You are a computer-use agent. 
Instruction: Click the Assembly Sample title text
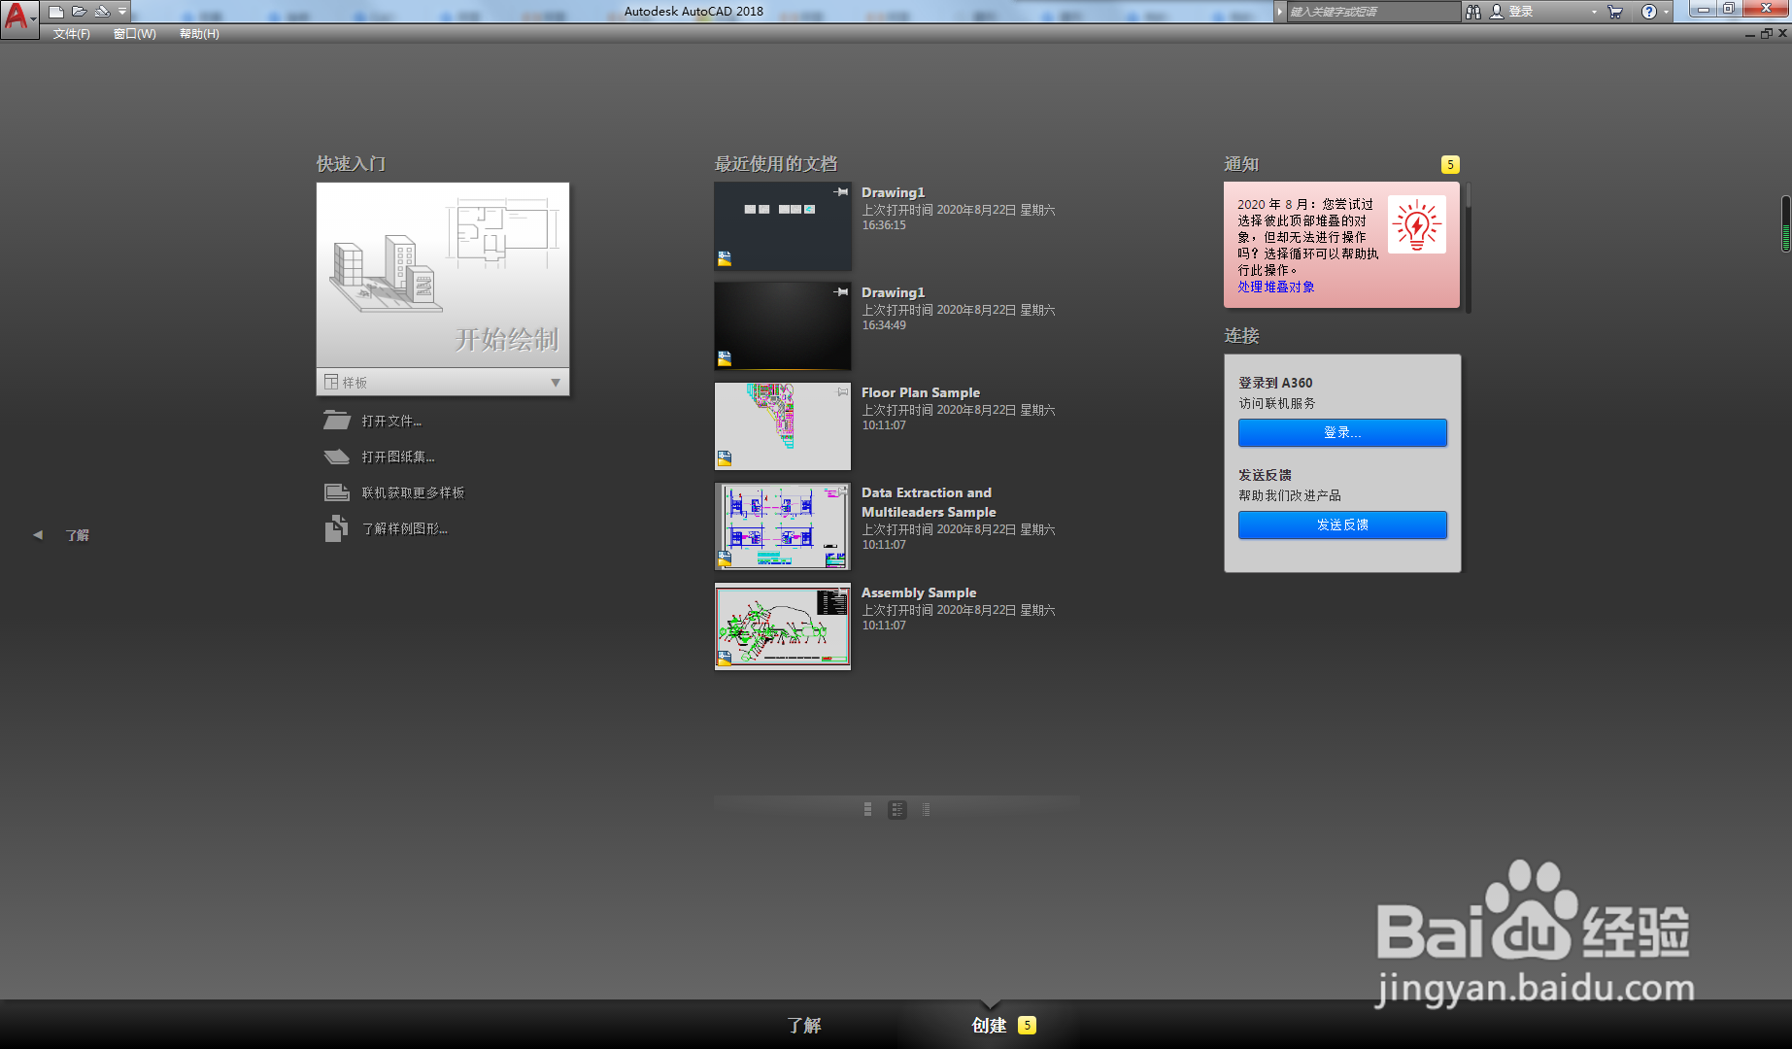click(x=919, y=592)
